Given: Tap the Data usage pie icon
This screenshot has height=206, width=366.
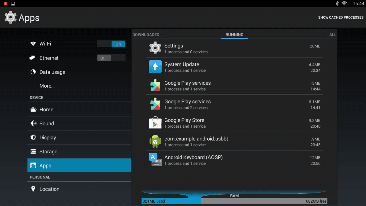Looking at the screenshot, I should pos(33,72).
